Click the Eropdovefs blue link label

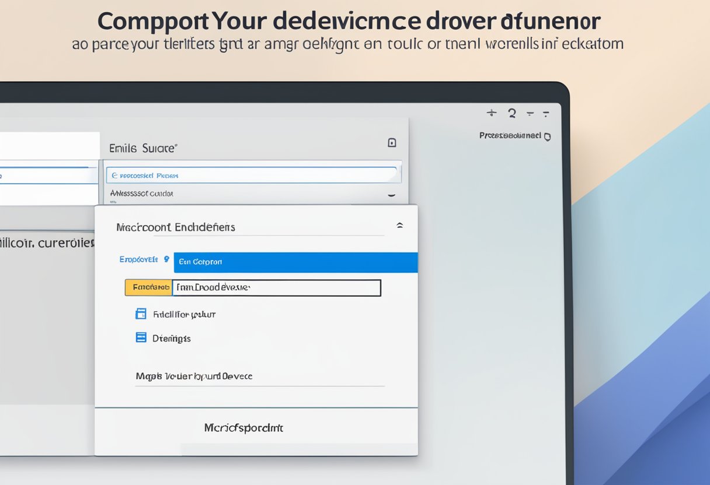(139, 260)
